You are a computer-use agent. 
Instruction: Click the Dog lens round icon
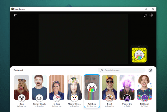click(22, 98)
